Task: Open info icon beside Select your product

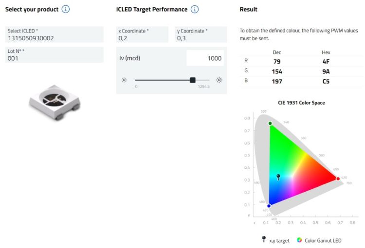Action: pos(65,9)
